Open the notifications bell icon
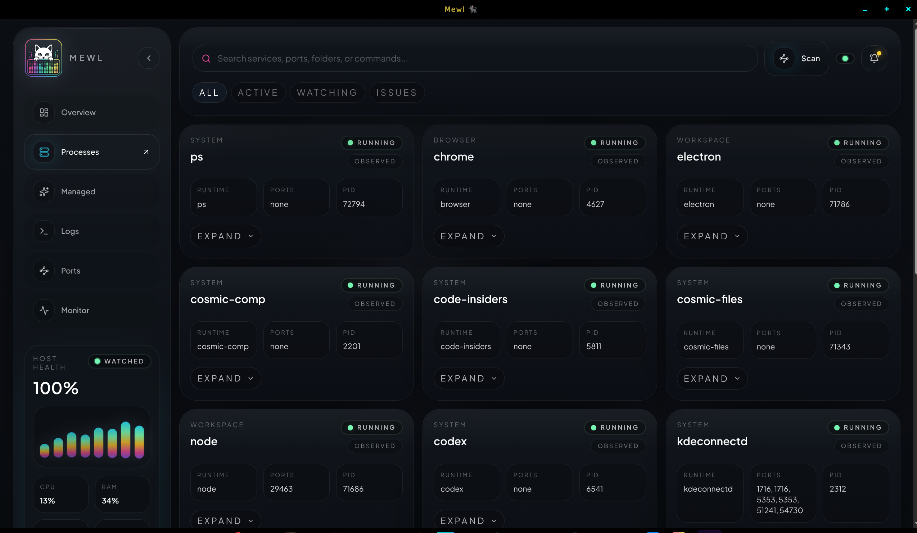 874,58
